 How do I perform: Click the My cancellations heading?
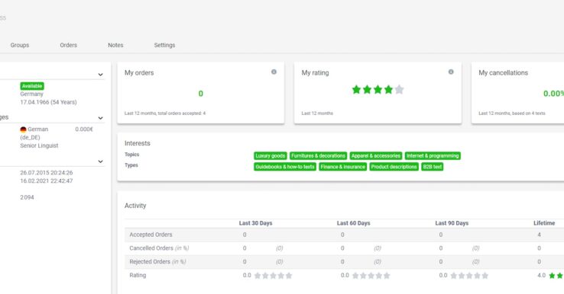(x=503, y=73)
